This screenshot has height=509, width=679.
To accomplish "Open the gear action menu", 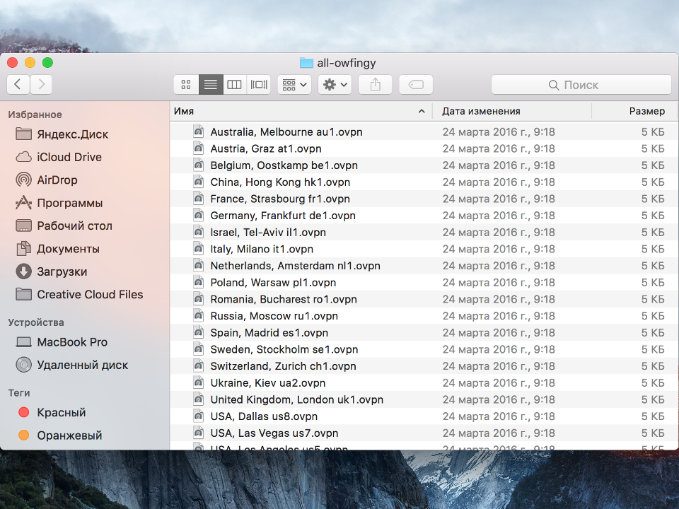I will pyautogui.click(x=335, y=84).
